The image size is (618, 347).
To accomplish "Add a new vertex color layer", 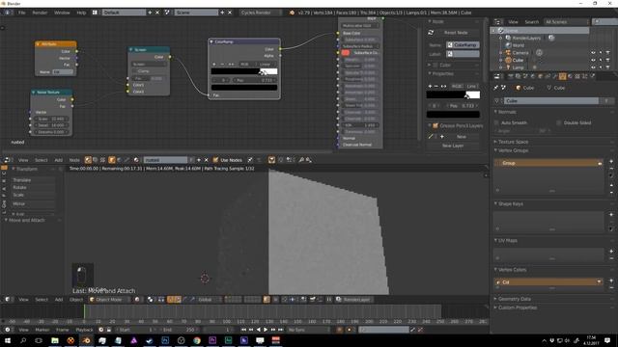I will point(611,280).
